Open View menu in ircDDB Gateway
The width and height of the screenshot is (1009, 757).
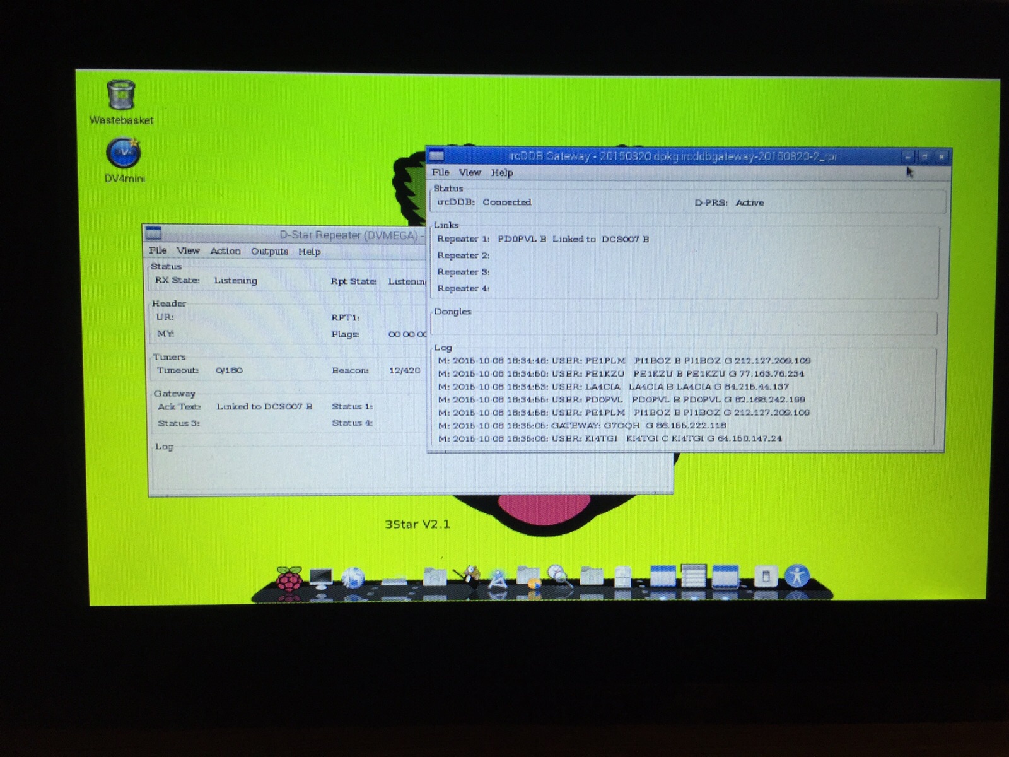[x=470, y=172]
